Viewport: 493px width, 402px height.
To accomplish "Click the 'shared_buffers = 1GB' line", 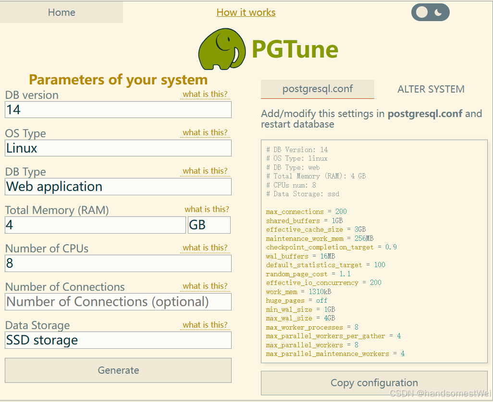I will click(x=304, y=221).
